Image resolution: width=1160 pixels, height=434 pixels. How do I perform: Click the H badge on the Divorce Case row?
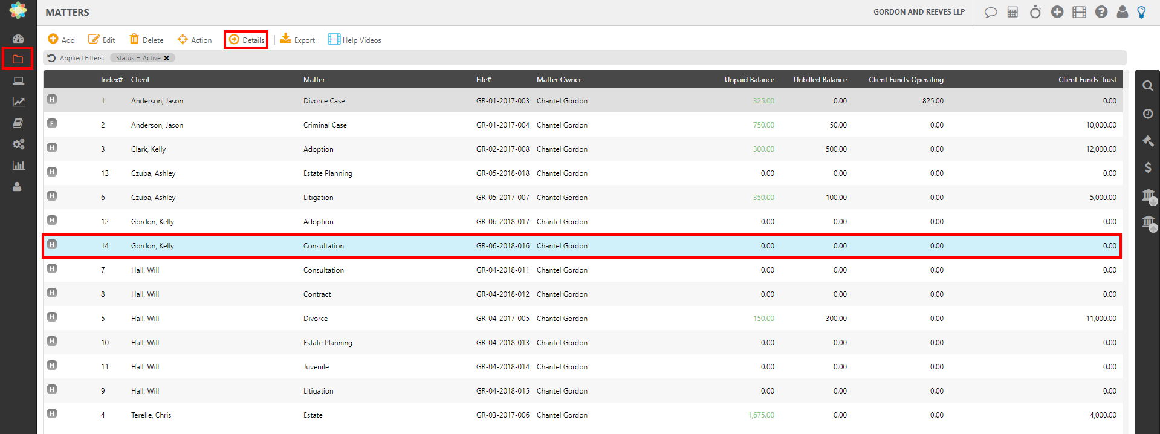(52, 99)
